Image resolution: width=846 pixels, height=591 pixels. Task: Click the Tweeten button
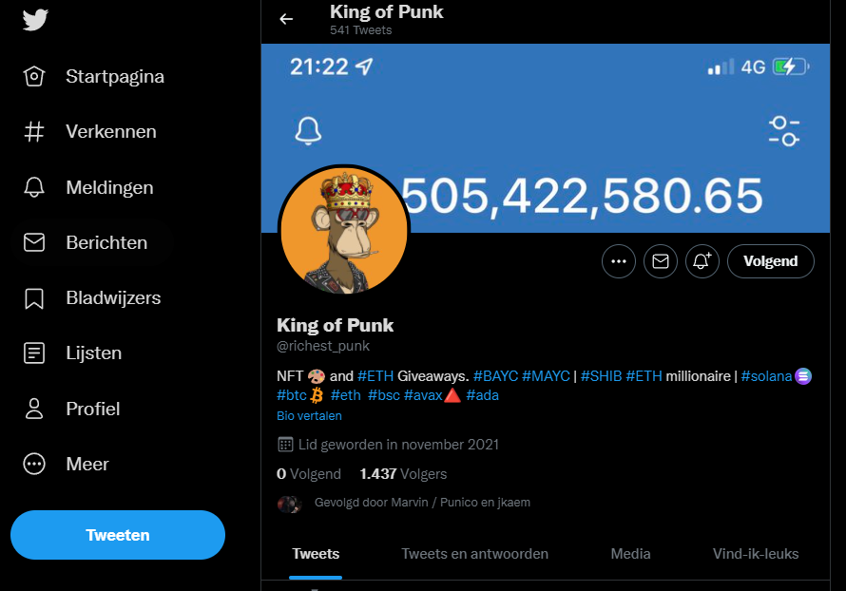(118, 535)
